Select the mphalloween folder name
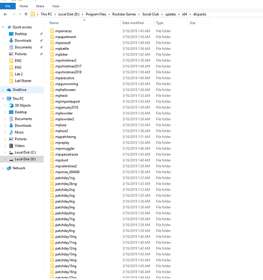Viewport: 263px width, 280px height. [65, 90]
